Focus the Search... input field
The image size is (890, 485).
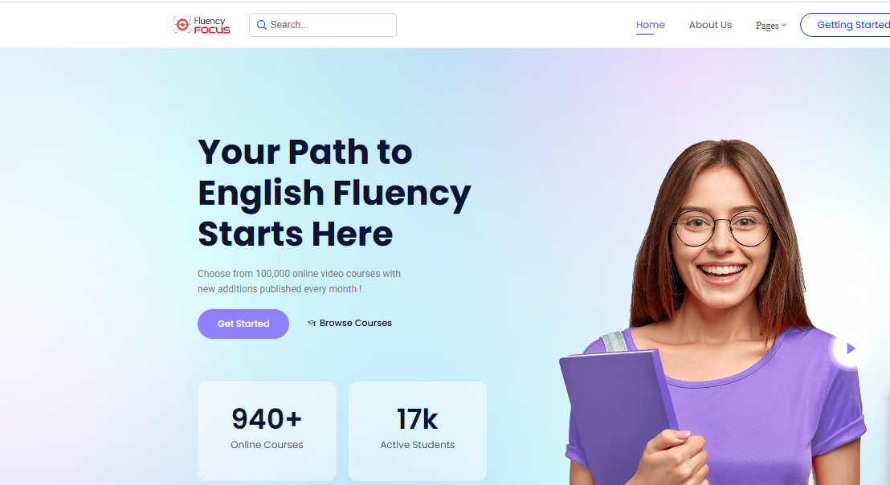(323, 25)
